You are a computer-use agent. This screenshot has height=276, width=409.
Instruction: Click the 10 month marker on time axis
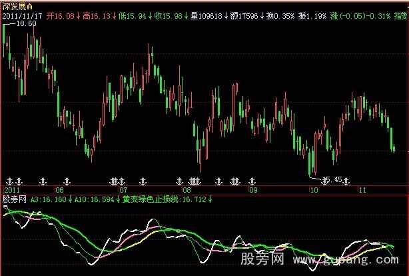tap(314, 190)
